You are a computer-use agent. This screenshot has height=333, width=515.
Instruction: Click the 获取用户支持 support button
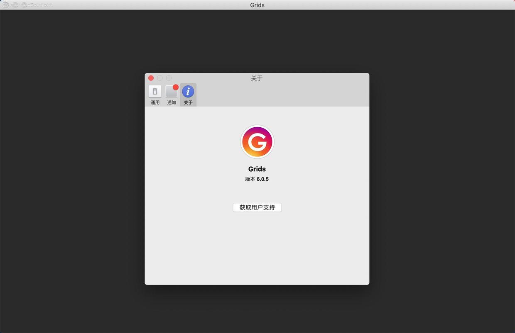[257, 207]
